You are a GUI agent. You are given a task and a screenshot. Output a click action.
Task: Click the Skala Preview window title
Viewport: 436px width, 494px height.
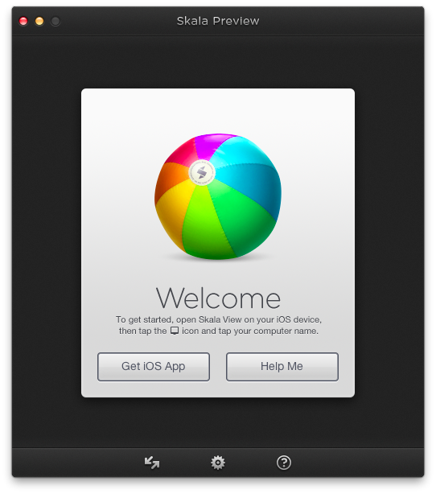click(x=218, y=21)
